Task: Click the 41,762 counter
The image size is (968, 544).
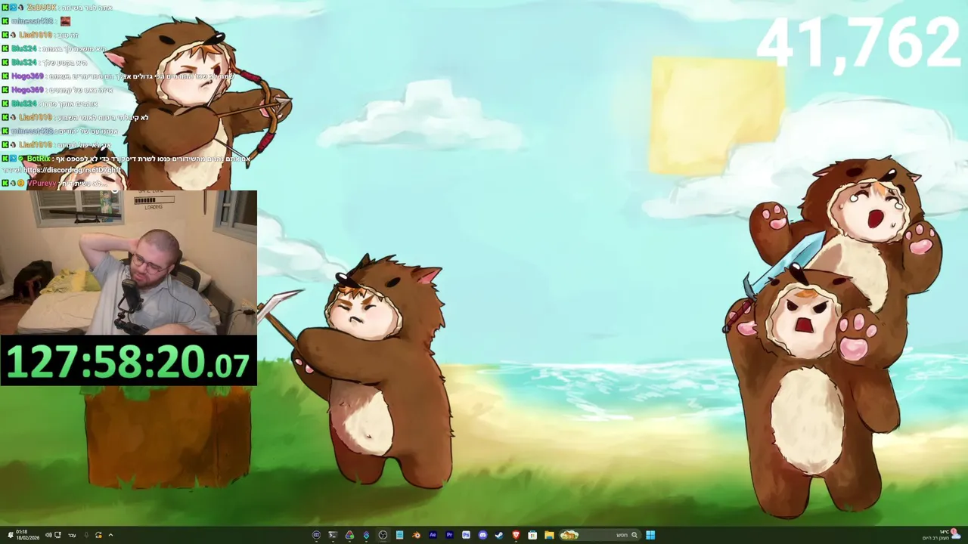Action: (x=859, y=44)
